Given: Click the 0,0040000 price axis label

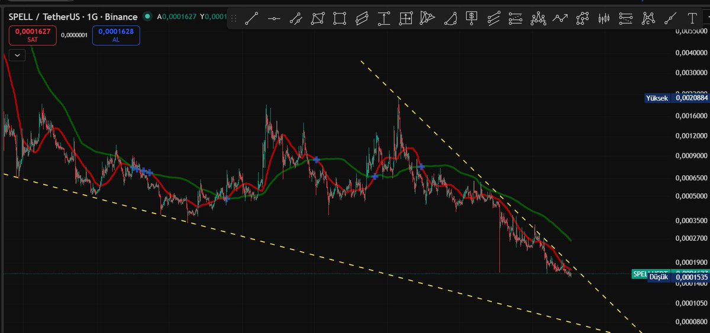Looking at the screenshot, I should (x=691, y=53).
